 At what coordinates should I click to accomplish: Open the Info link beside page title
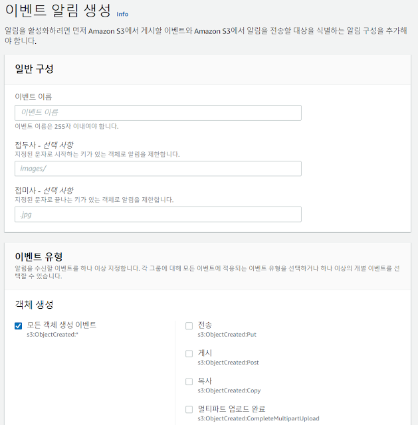(x=122, y=14)
